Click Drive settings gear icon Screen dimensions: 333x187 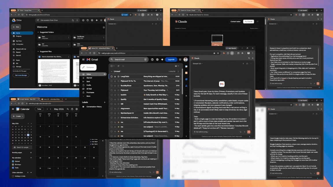pos(92,20)
